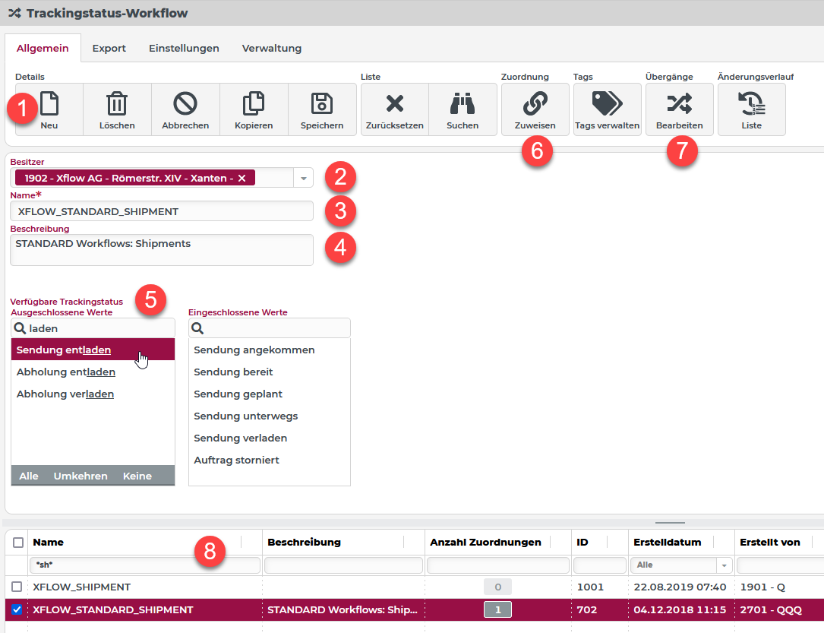This screenshot has height=633, width=824.
Task: Reset the list with Zurücksetzen icon
Action: click(x=394, y=103)
